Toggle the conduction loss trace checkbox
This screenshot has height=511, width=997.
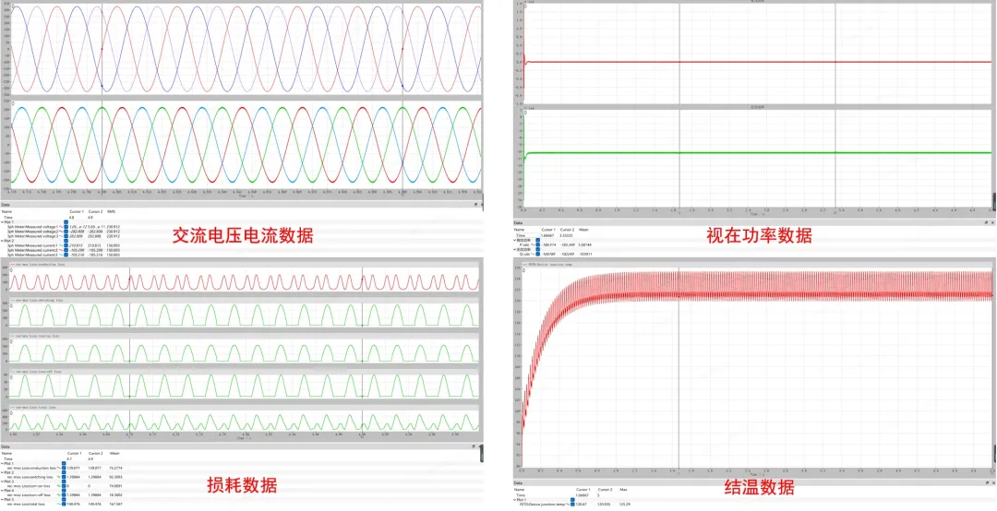pos(64,469)
